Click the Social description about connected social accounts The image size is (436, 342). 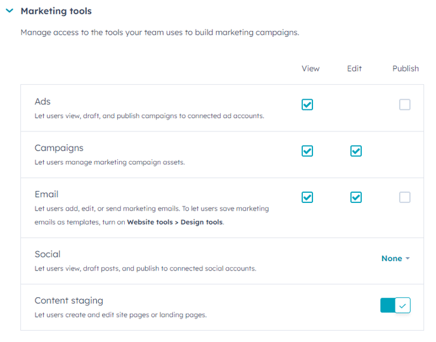click(145, 269)
